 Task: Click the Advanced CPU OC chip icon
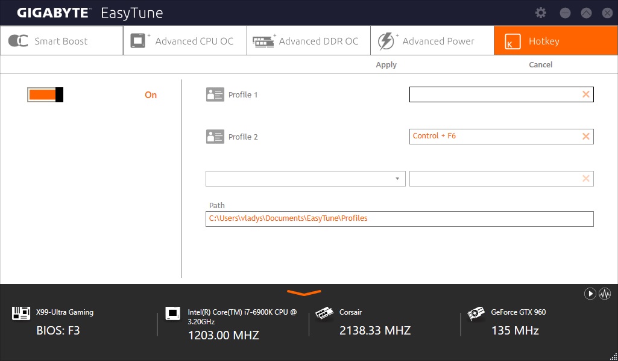click(138, 41)
